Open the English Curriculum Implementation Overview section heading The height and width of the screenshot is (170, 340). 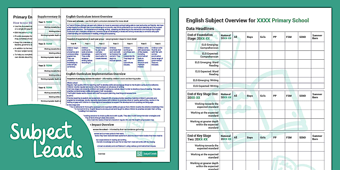96,74
